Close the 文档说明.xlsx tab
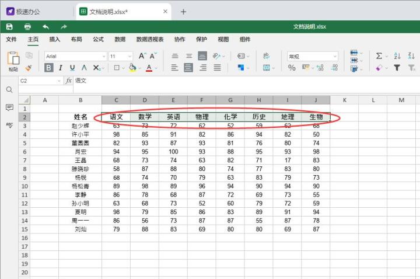Viewport: 420px width, 279px height. pos(165,12)
